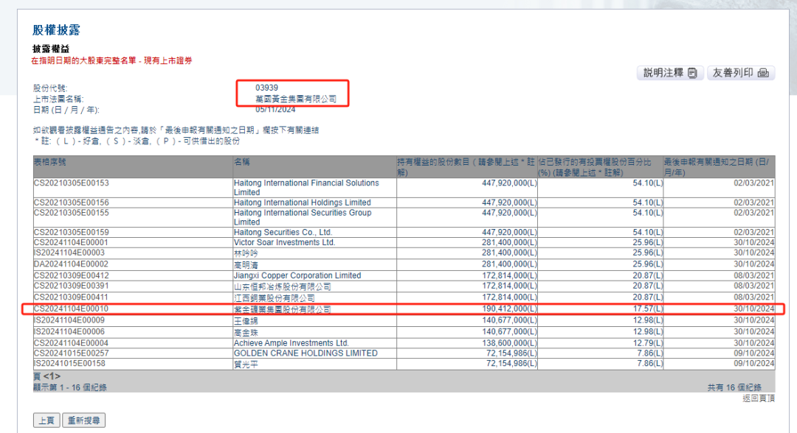Click the 說明注釋 notes button

tap(670, 73)
